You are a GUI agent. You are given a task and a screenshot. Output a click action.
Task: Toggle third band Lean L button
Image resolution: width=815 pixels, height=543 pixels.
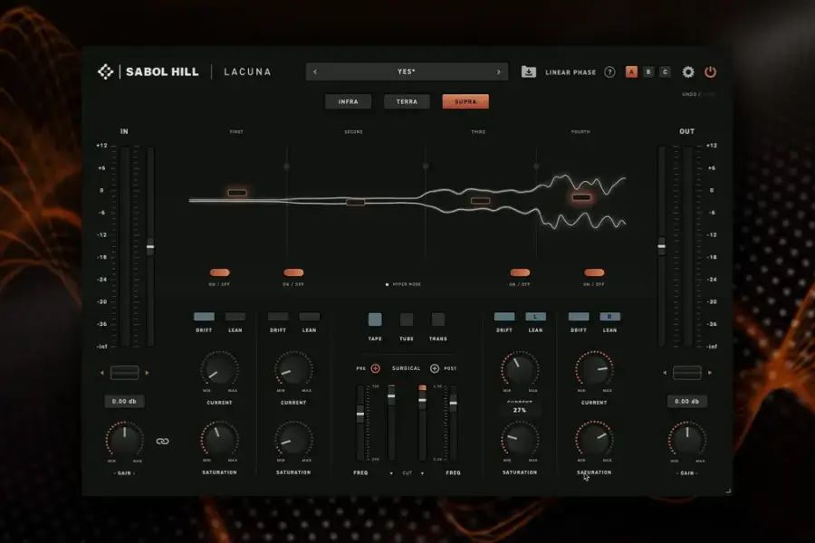[x=535, y=317]
